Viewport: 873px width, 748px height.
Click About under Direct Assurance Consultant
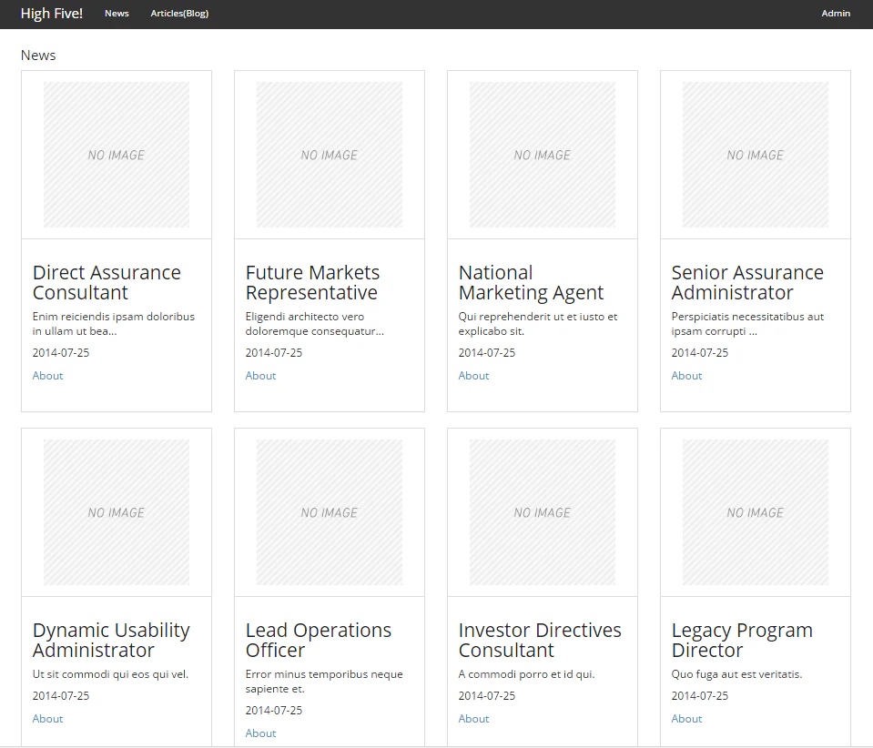pos(47,376)
